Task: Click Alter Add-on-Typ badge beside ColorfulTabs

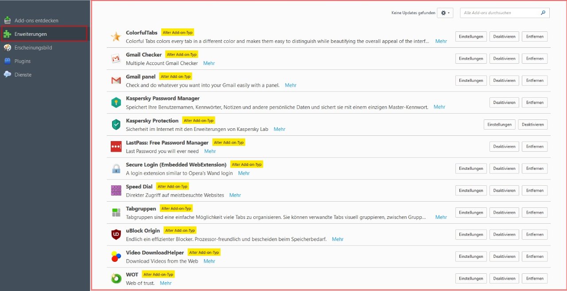Action: pyautogui.click(x=178, y=32)
